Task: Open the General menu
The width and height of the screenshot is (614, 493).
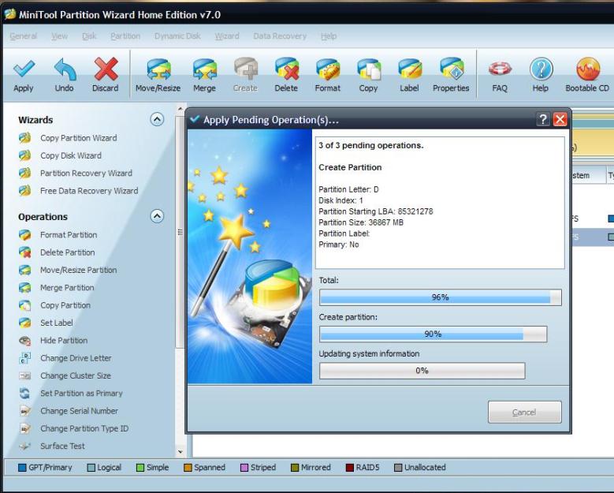Action: [23, 36]
